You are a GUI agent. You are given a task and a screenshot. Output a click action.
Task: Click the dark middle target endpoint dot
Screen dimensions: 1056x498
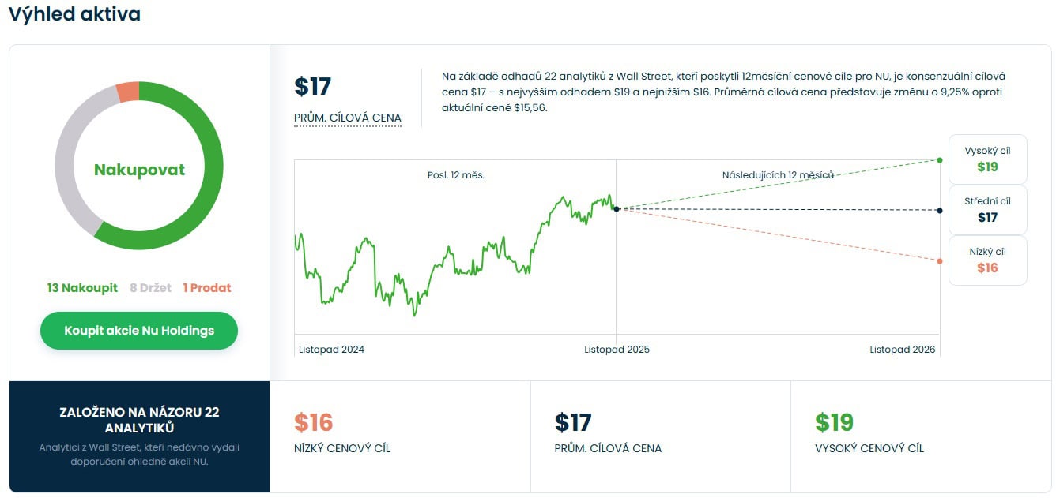pyautogui.click(x=939, y=211)
